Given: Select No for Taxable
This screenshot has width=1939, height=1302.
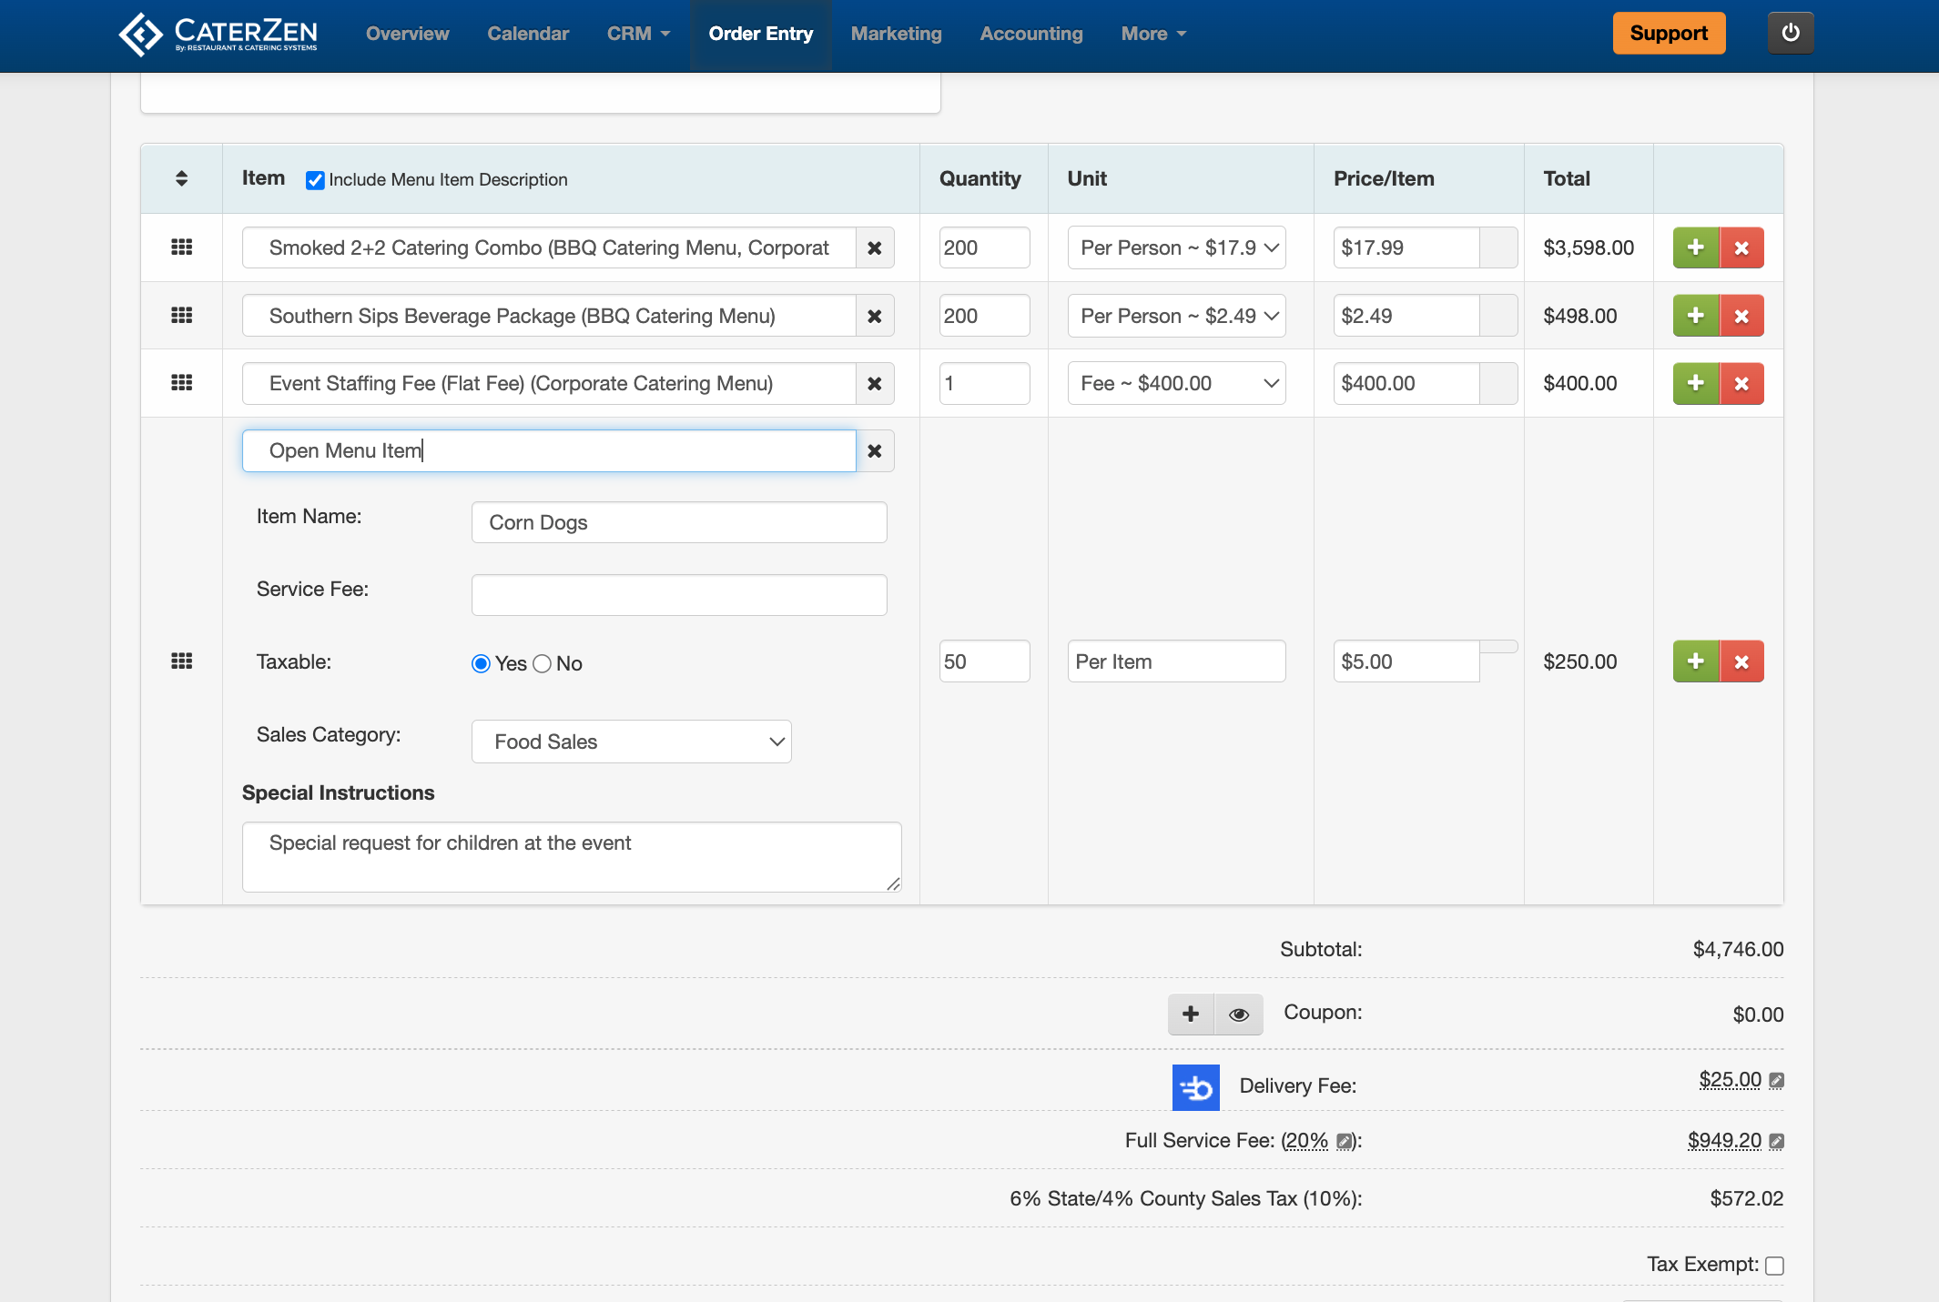Looking at the screenshot, I should [x=543, y=663].
